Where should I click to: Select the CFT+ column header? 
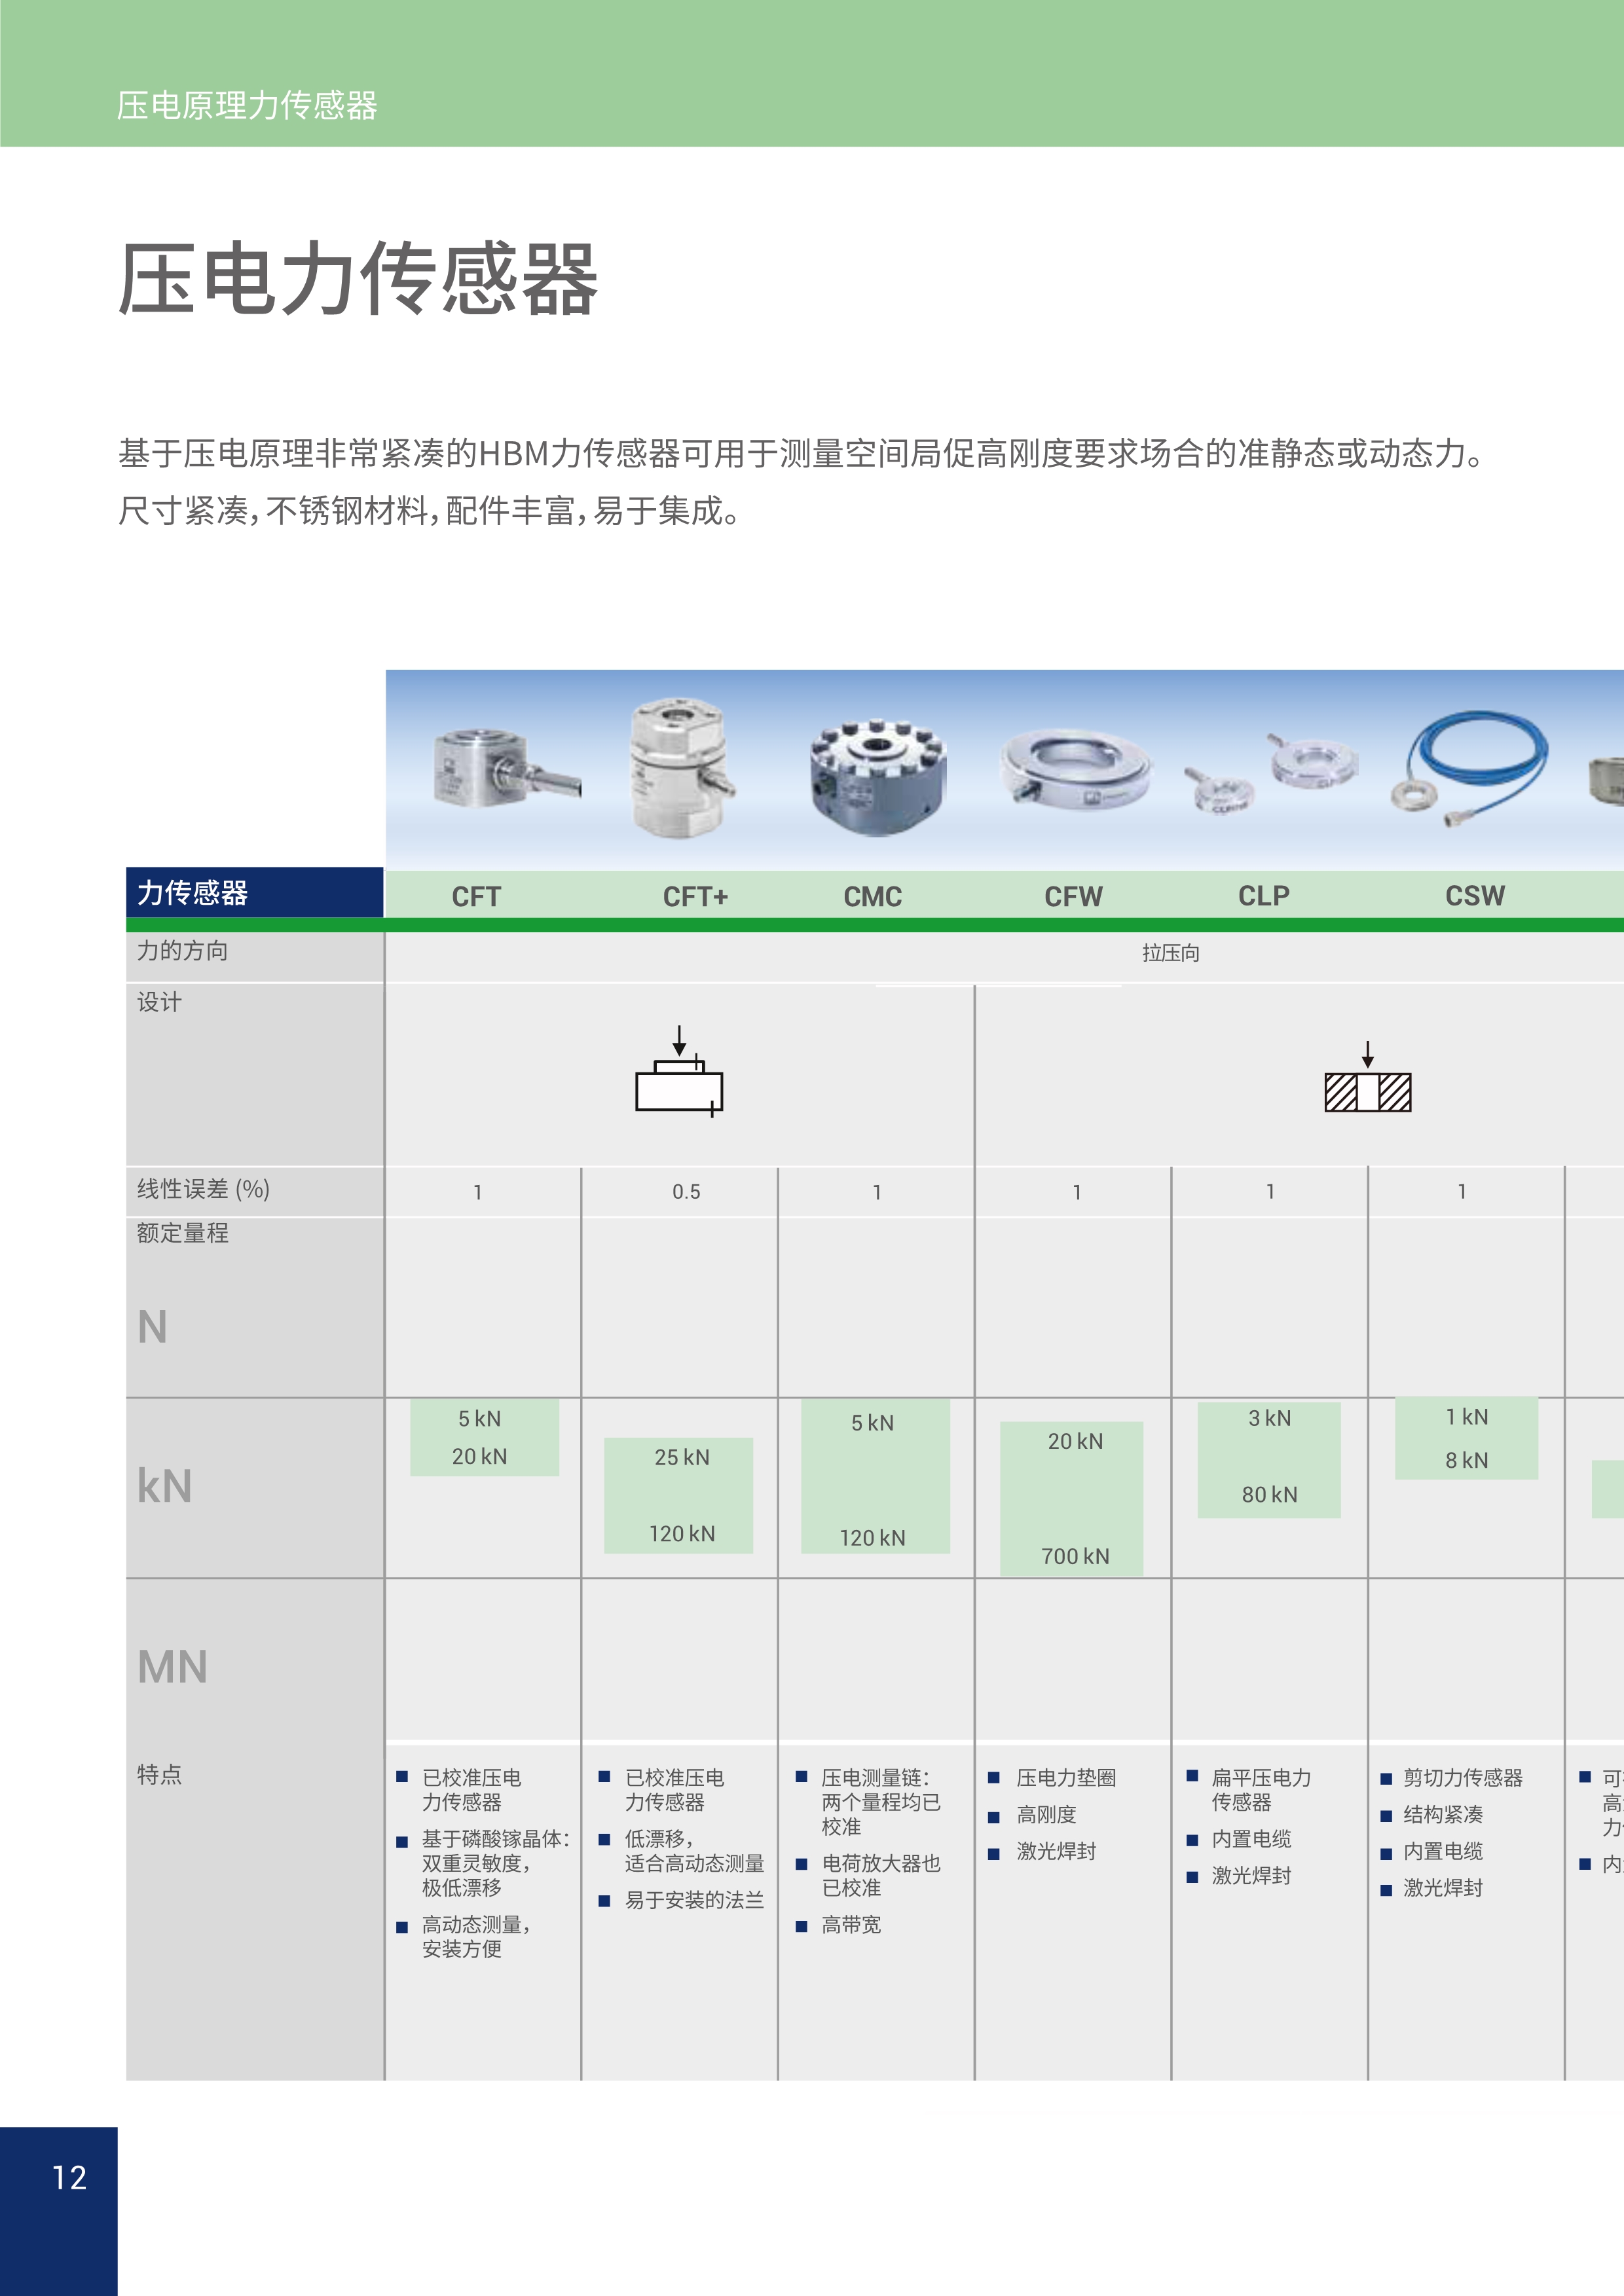pos(695,896)
